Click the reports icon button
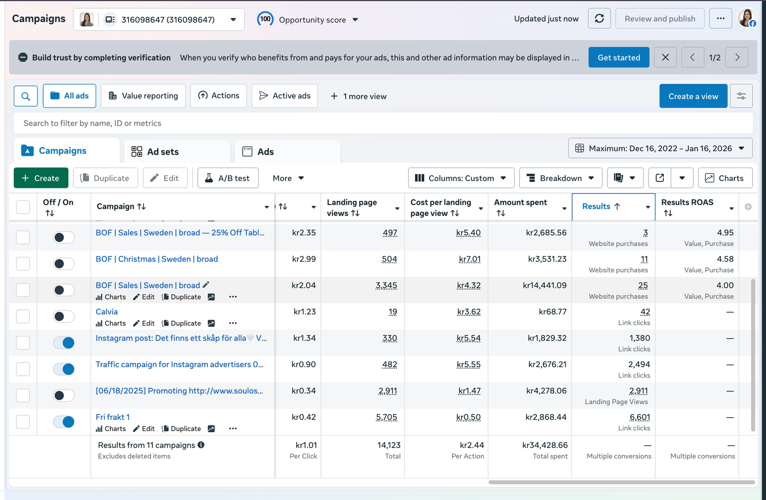The image size is (766, 500). click(x=619, y=178)
